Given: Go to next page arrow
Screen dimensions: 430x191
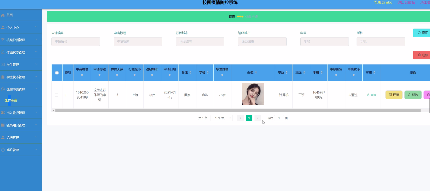Looking at the screenshot, I should coord(258,118).
